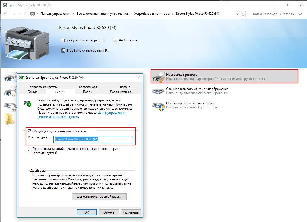Click the Отмена button

tap(109, 212)
